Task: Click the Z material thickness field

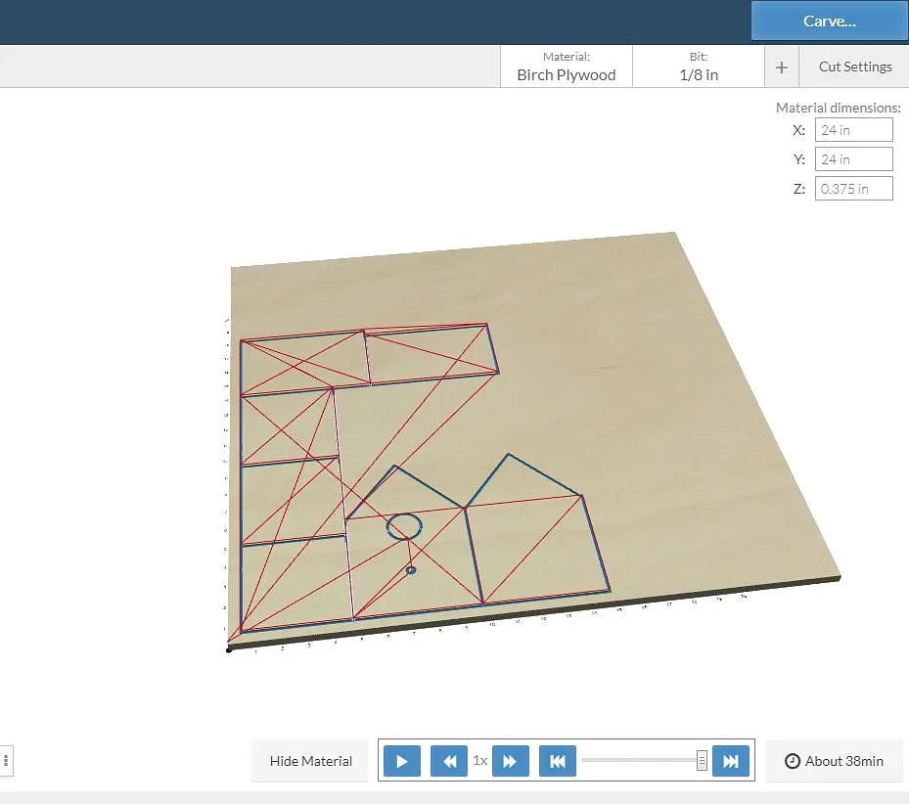Action: 853,189
